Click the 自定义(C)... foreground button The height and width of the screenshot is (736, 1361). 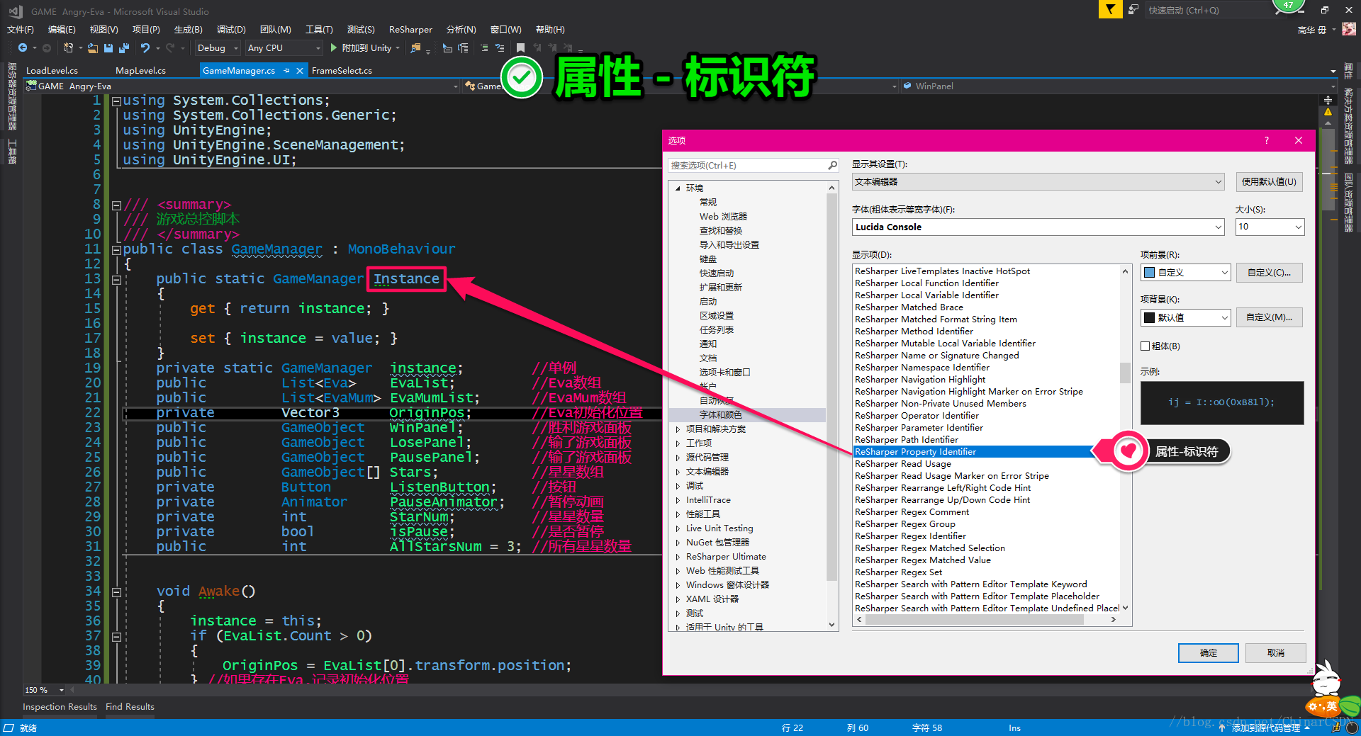click(1269, 272)
